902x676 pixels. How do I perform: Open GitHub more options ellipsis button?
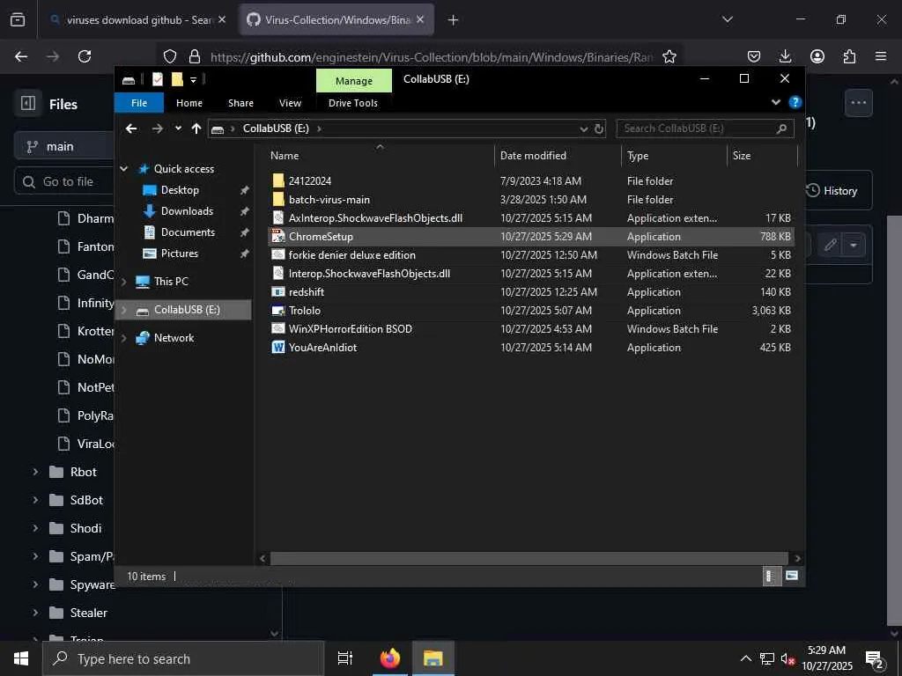pyautogui.click(x=858, y=103)
